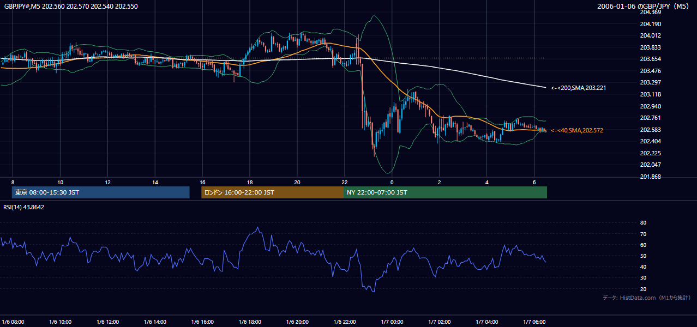Click hour tick '18' under the price chart
The image size is (697, 327).
click(x=250, y=182)
